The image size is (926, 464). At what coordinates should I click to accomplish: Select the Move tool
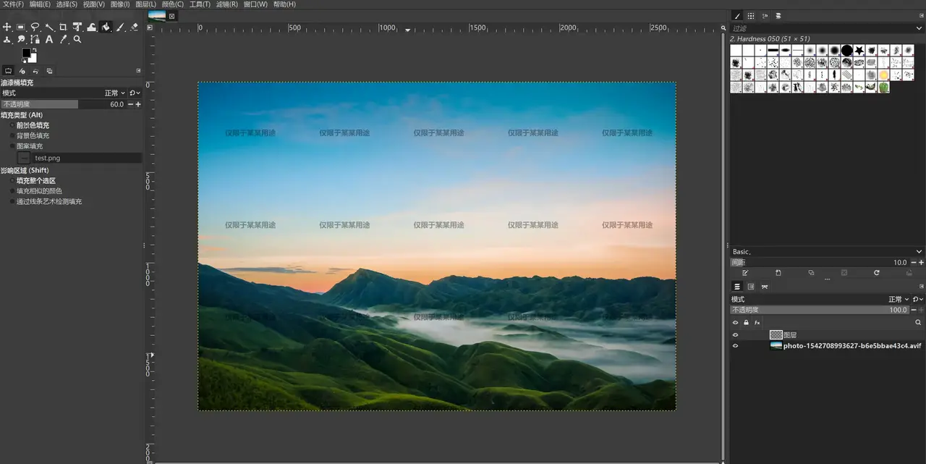7,28
